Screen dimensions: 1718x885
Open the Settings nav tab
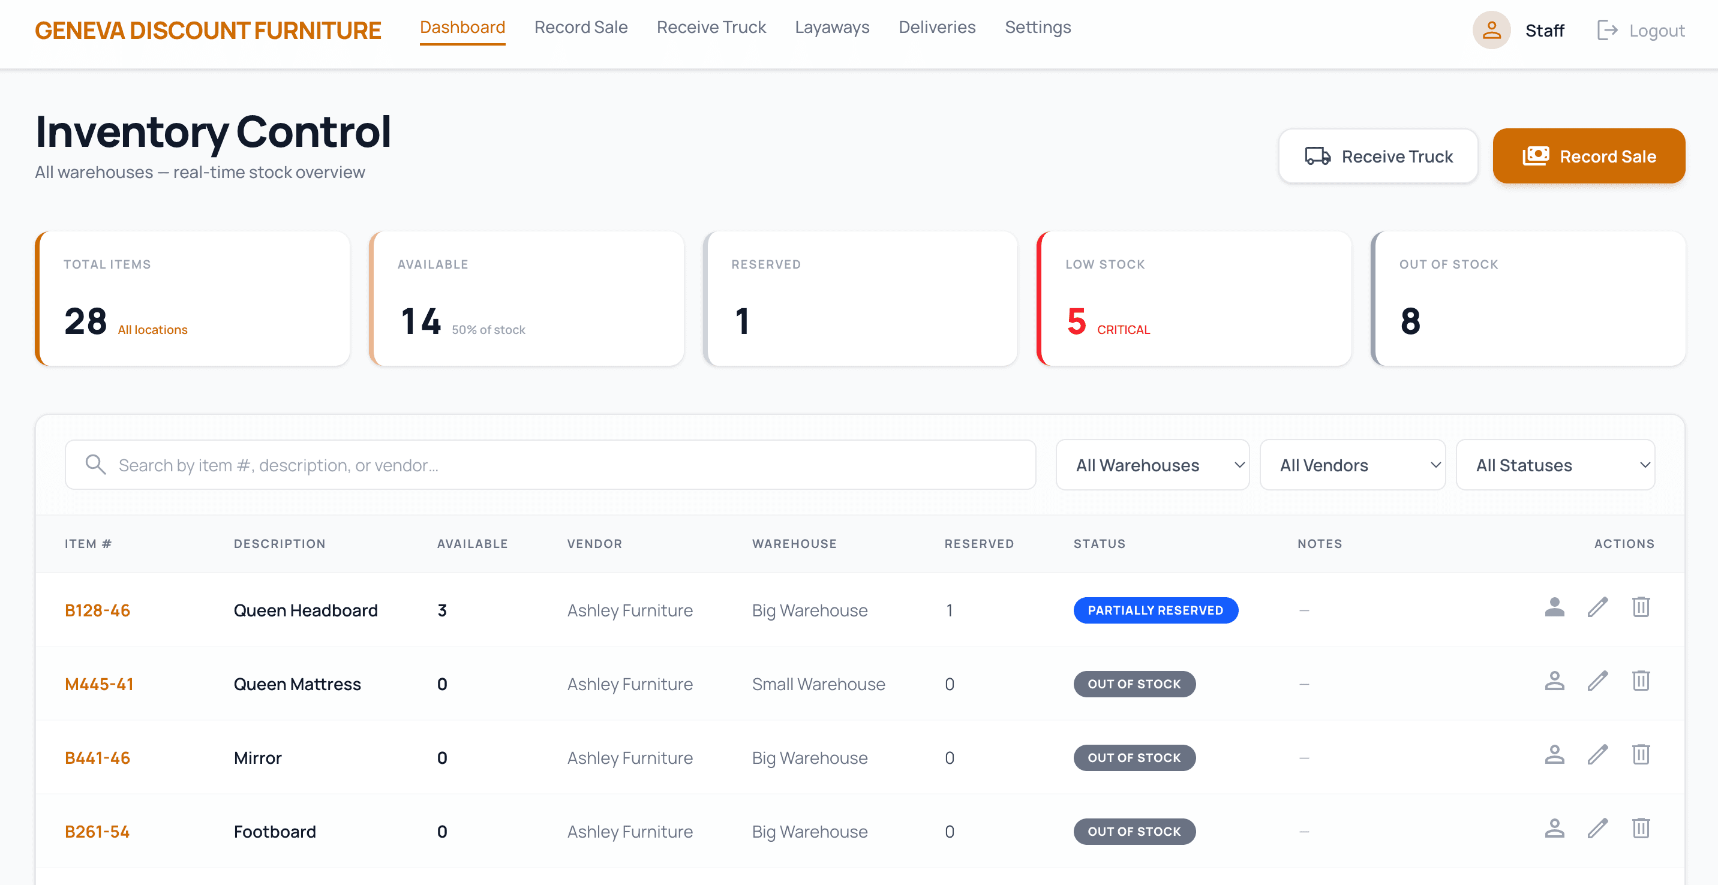tap(1038, 28)
